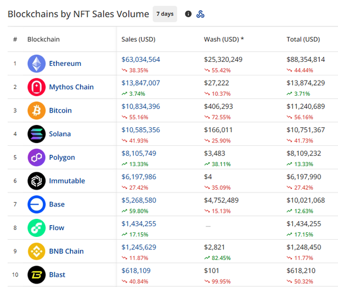The image size is (338, 287).
Task: Click the Polygon logo icon
Action: coord(37,158)
